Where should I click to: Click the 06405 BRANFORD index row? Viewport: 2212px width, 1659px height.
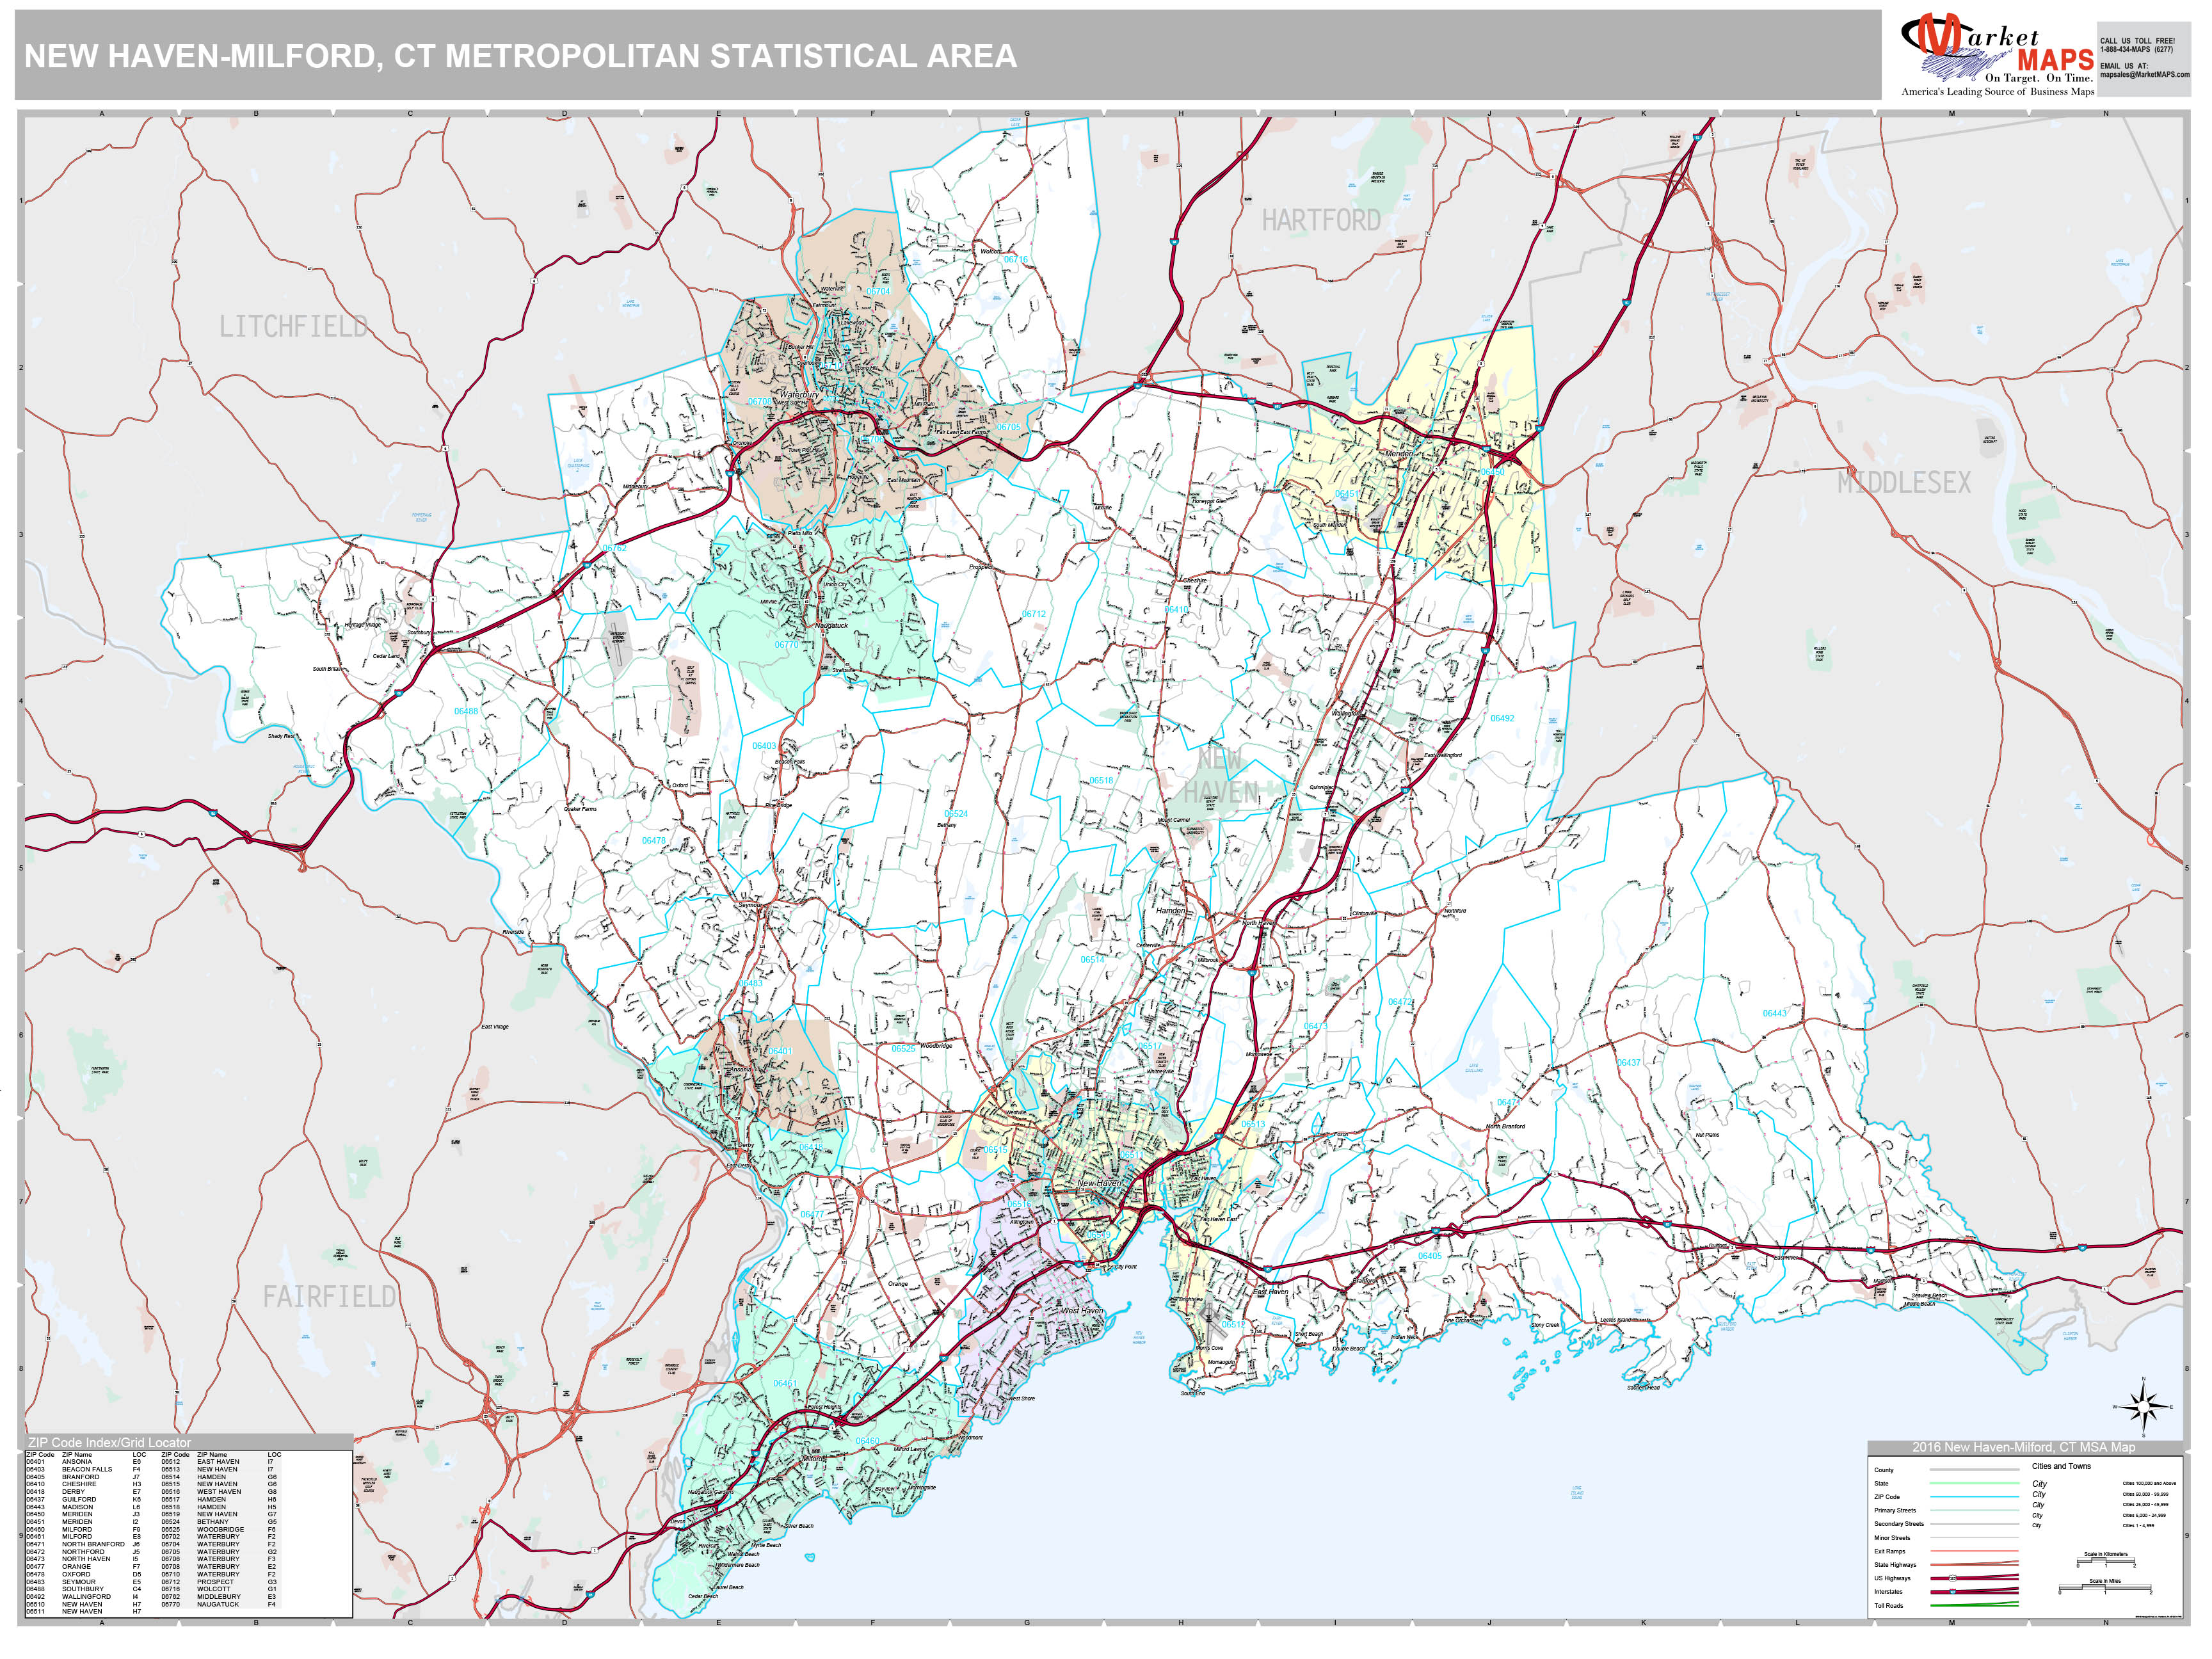(84, 1477)
